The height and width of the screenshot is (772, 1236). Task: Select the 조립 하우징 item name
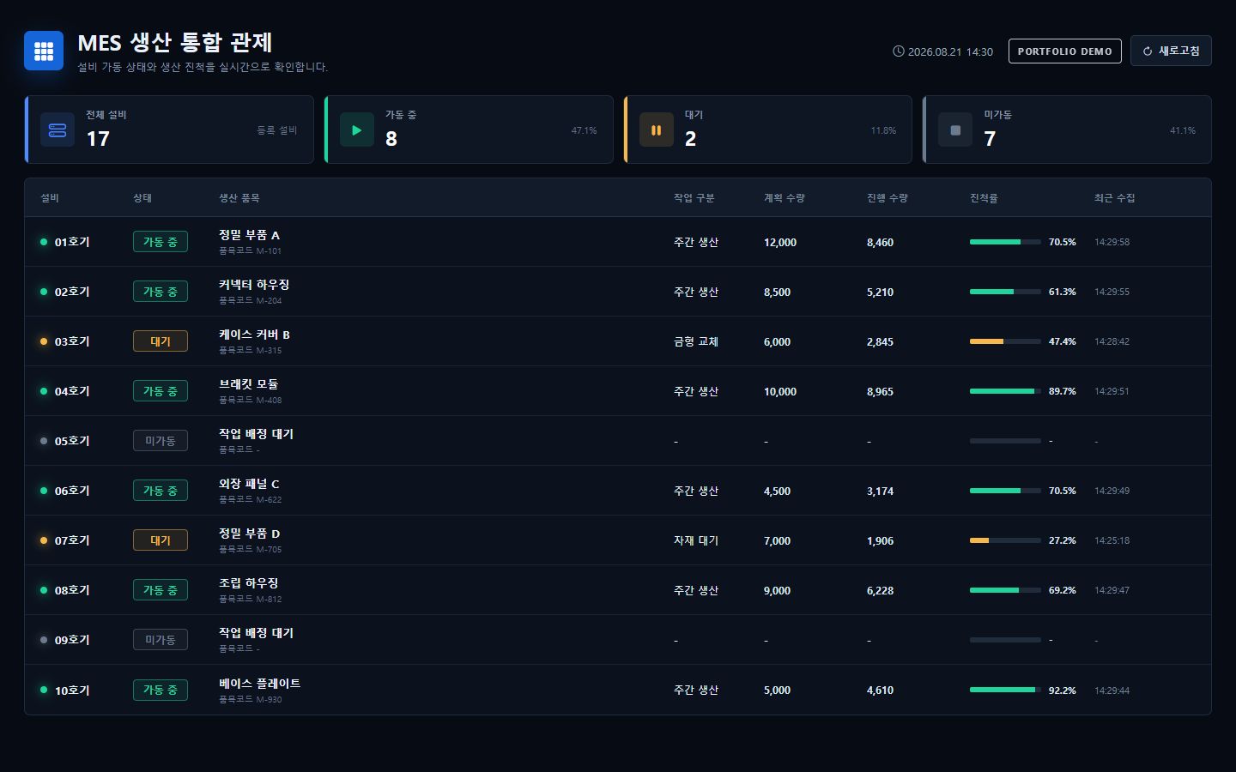click(248, 583)
